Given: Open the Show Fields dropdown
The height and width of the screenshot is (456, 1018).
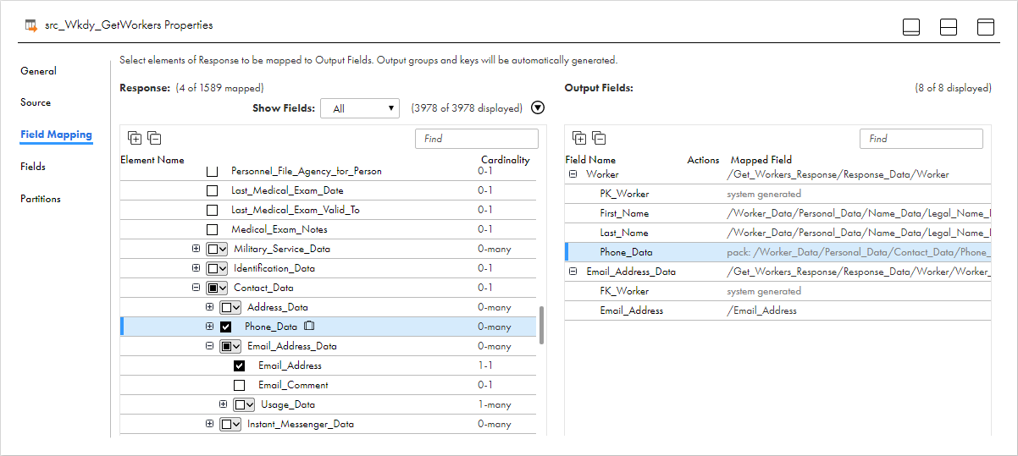Looking at the screenshot, I should coord(360,108).
